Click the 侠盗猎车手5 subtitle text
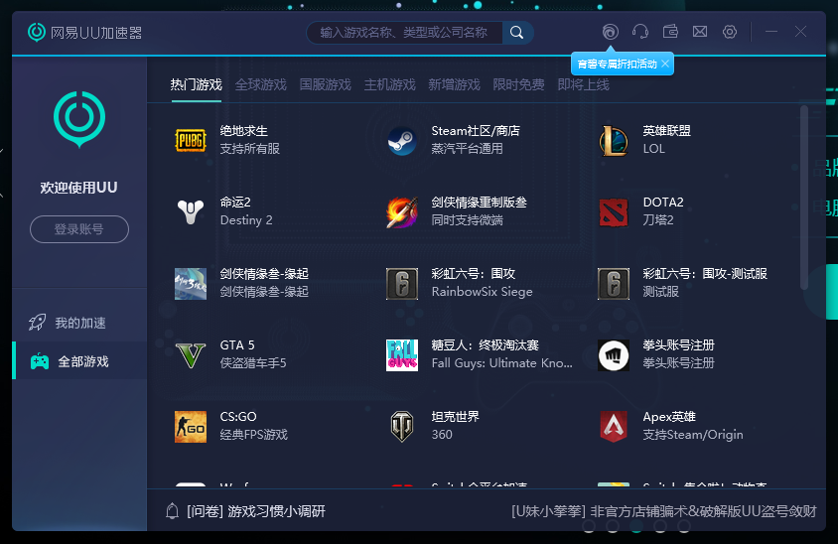 coord(253,363)
